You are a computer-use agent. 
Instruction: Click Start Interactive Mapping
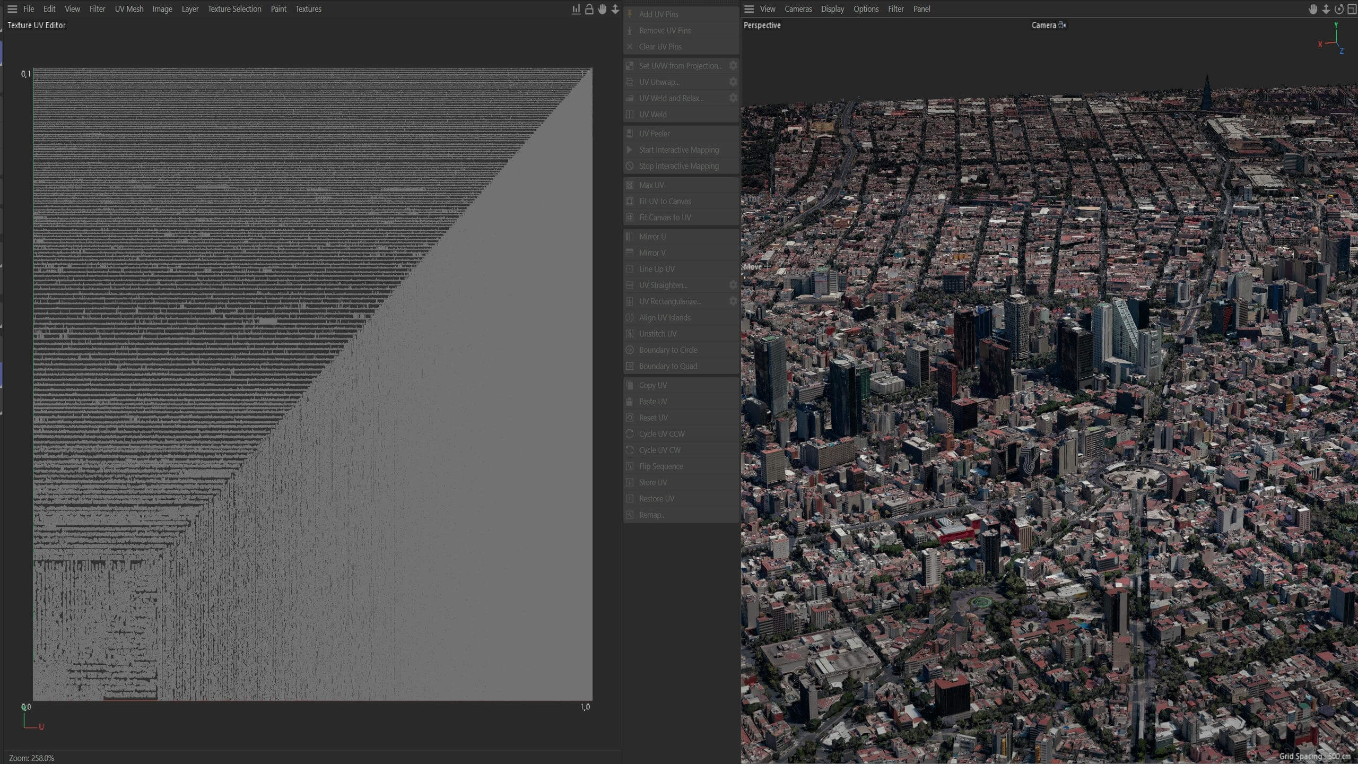(681, 150)
